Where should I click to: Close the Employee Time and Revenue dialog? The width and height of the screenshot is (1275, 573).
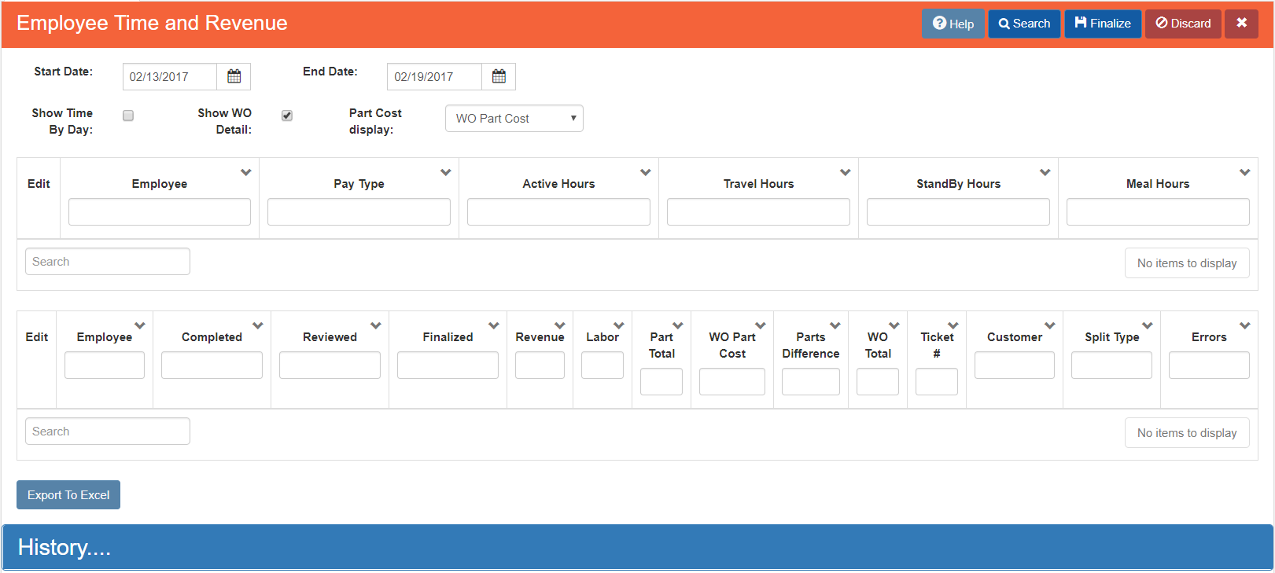(1241, 24)
